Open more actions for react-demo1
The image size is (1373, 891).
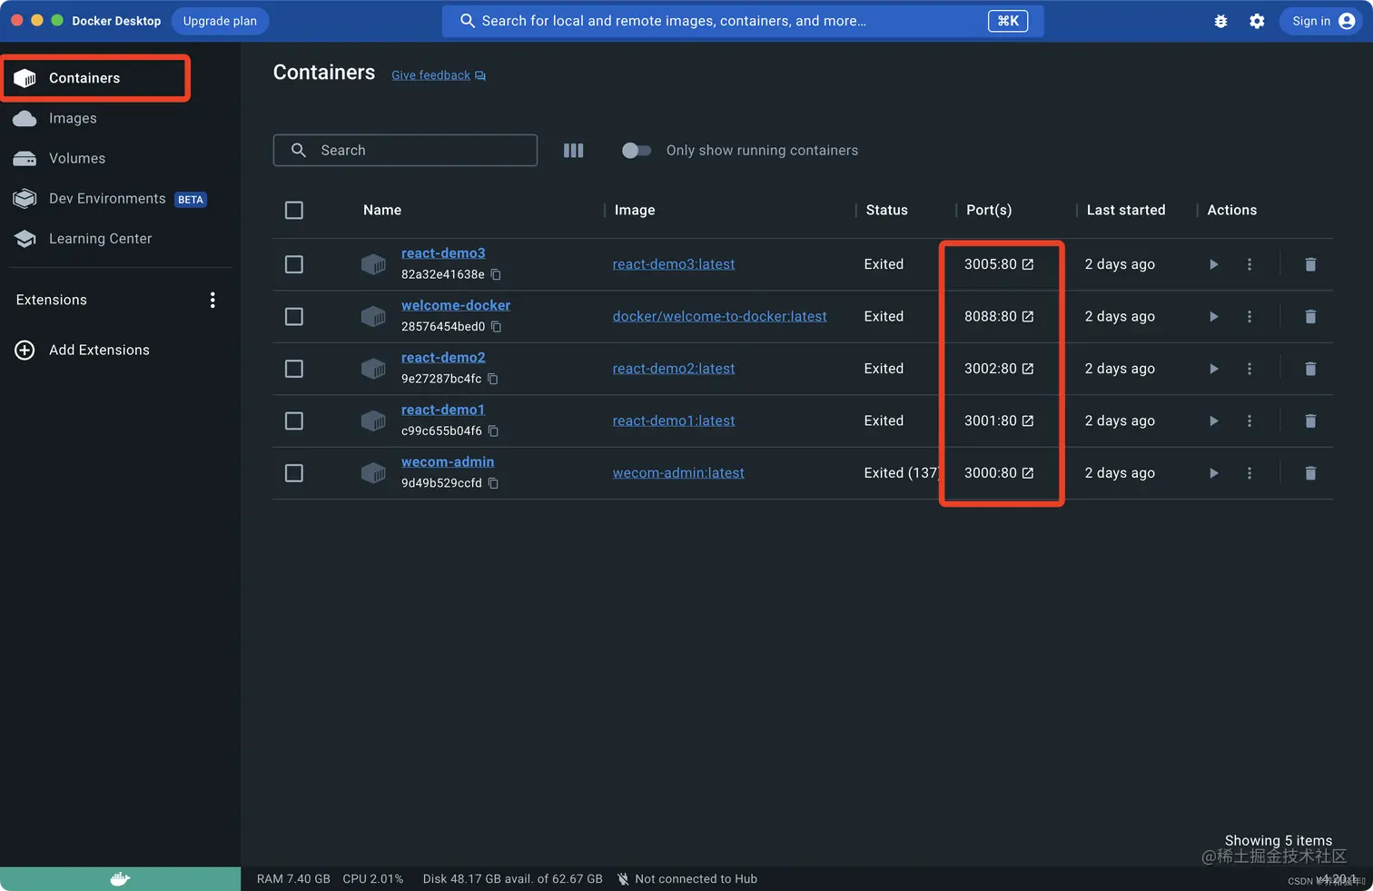click(1250, 421)
